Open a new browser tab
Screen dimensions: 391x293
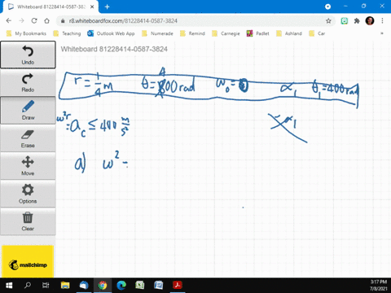(107, 7)
